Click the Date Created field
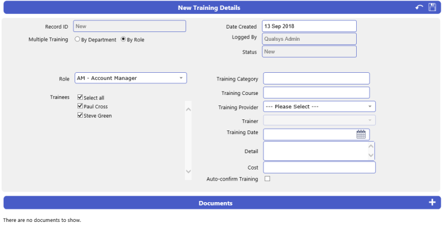 (x=309, y=26)
